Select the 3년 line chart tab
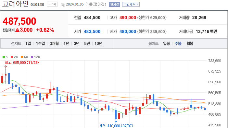 tap(77, 43)
